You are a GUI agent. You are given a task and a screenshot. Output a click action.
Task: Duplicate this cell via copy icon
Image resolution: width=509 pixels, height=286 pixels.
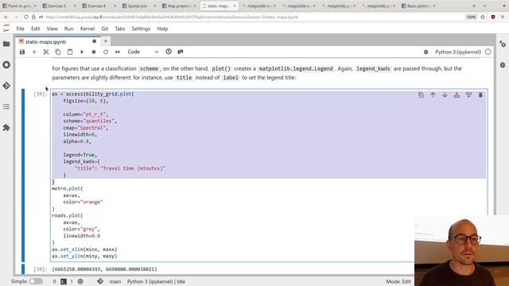click(421, 95)
